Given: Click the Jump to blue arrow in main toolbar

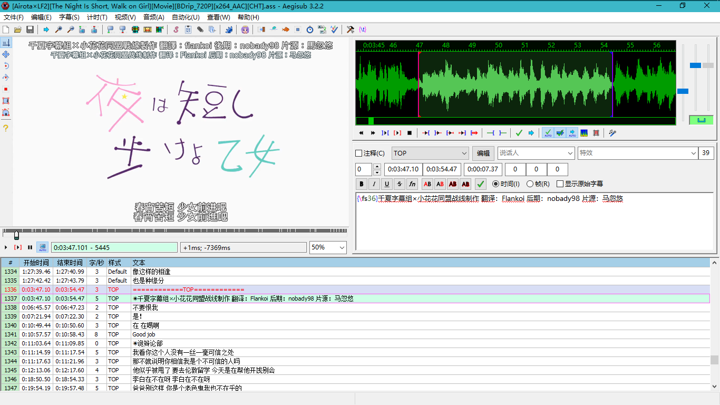Looking at the screenshot, I should [x=46, y=29].
